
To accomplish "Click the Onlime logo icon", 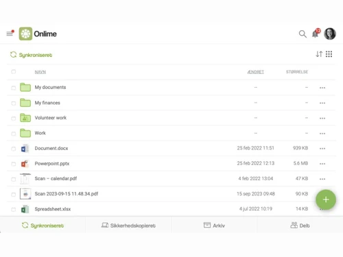I will [x=25, y=34].
